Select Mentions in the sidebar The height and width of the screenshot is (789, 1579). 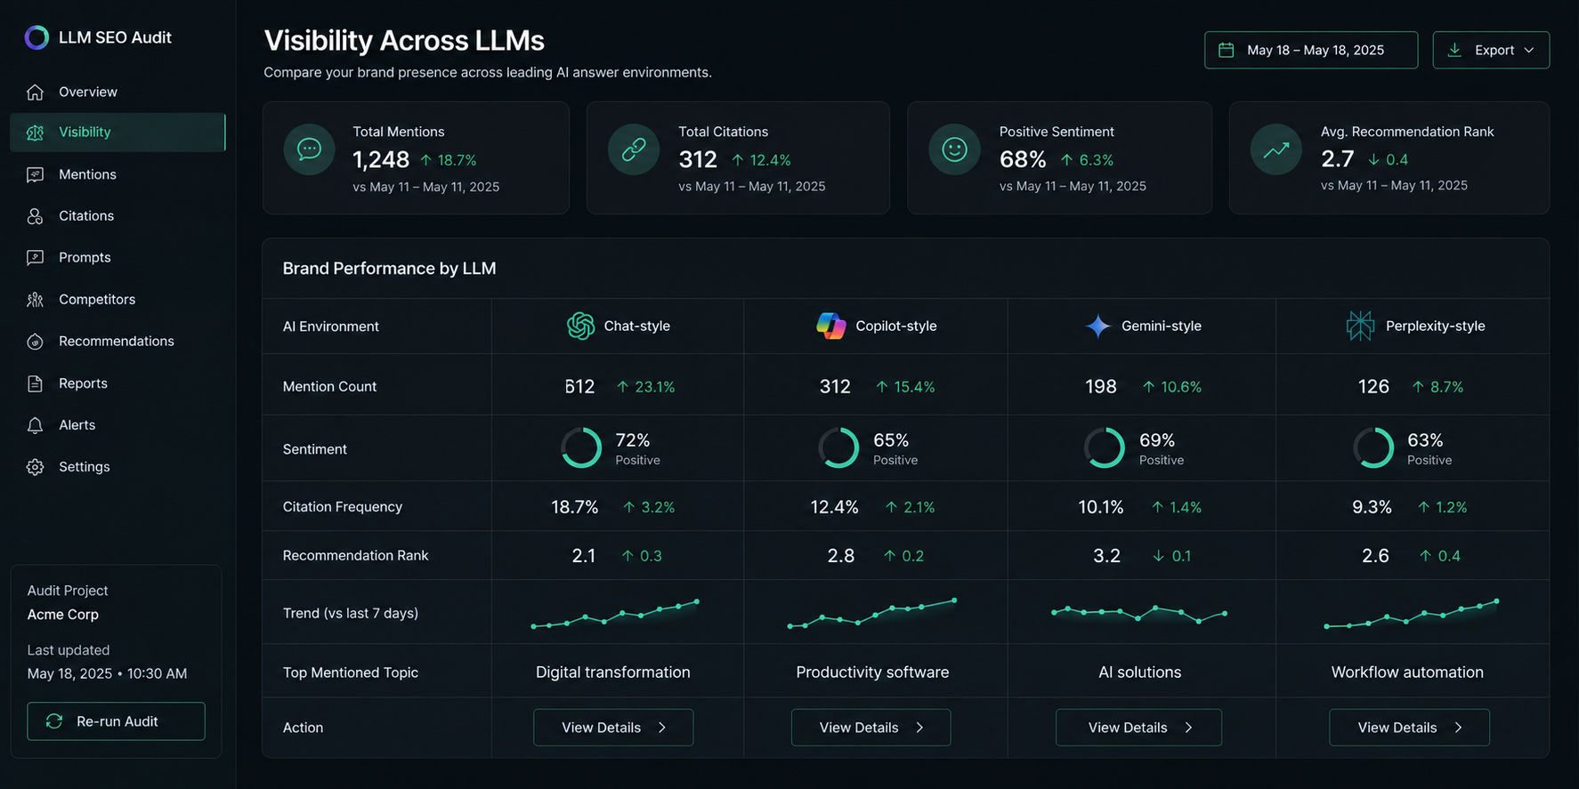click(x=117, y=174)
